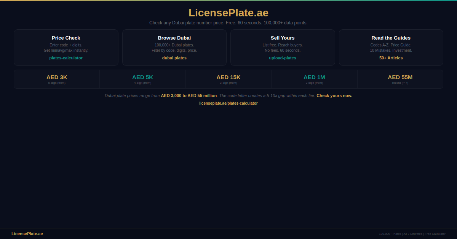Click the LicensePlate.ae footer logo
Image resolution: width=457 pixels, height=239 pixels.
[x=27, y=234]
